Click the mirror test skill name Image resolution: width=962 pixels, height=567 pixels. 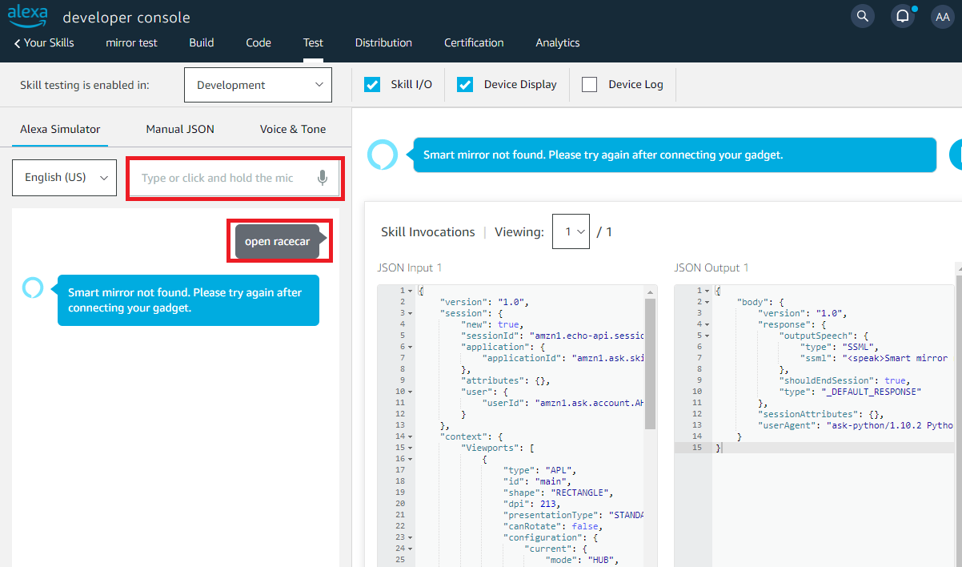[131, 42]
